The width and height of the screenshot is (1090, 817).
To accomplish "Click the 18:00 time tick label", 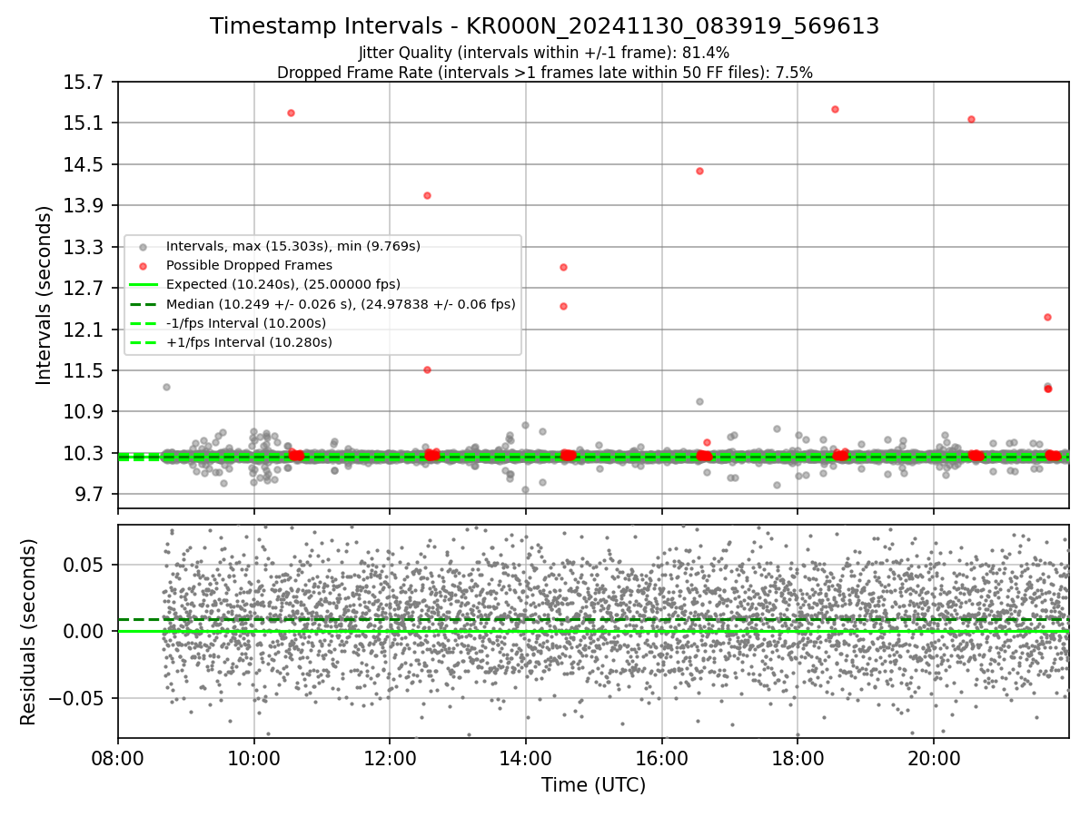I will [x=798, y=757].
